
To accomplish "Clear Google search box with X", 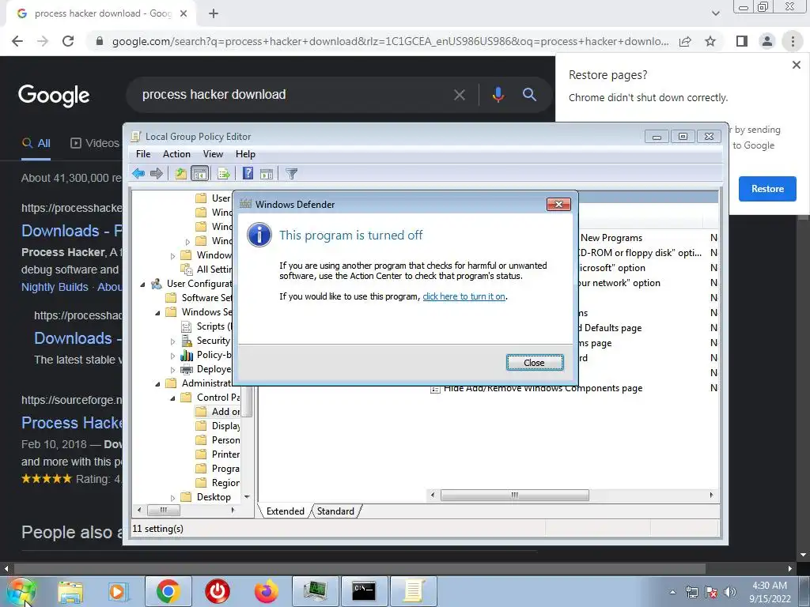I will point(460,95).
